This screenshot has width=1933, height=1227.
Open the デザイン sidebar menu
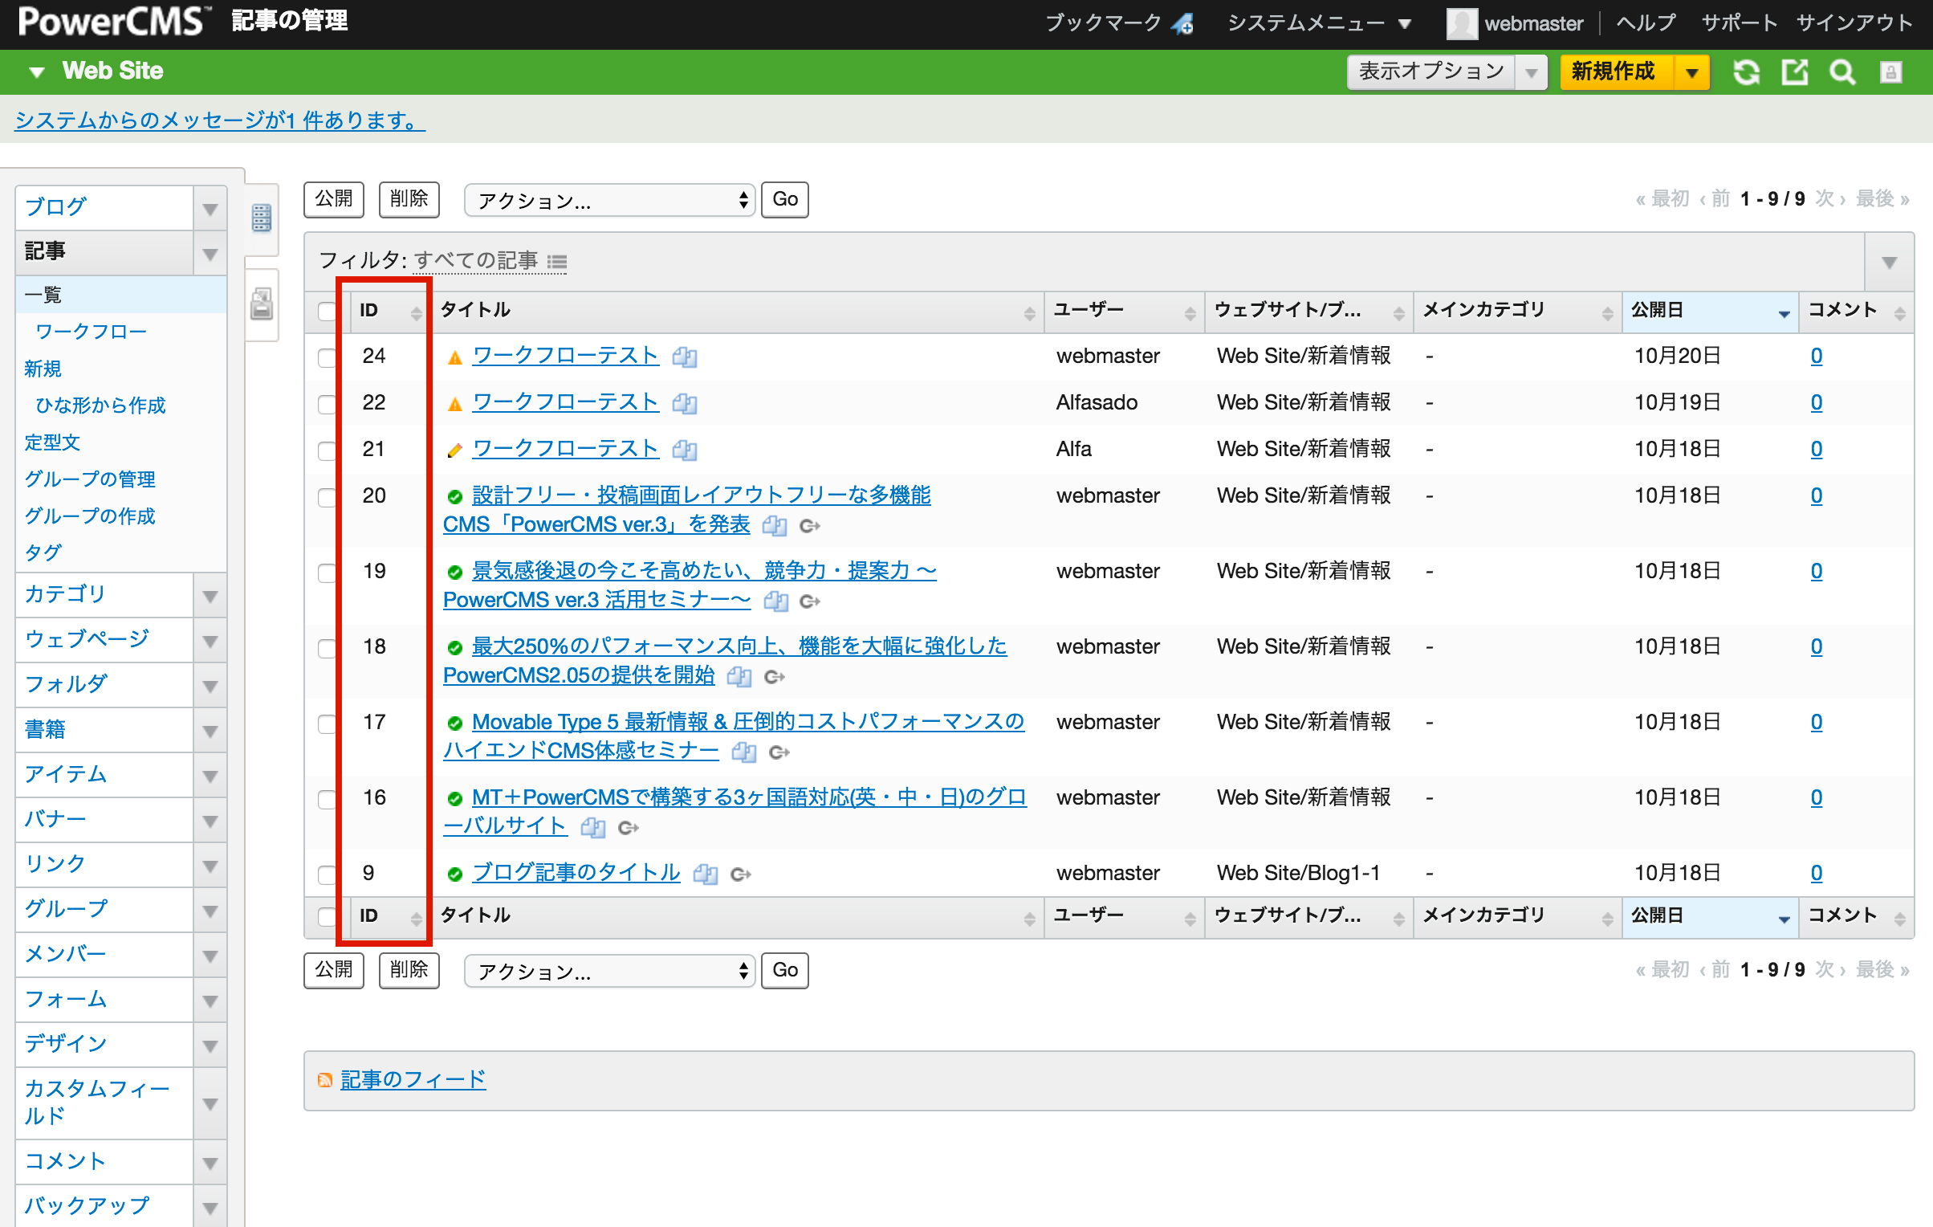[x=105, y=1044]
